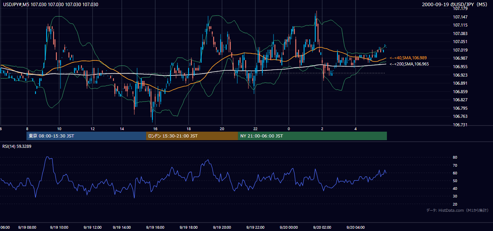The height and width of the screenshot is (231, 493).
Task: Click hour label 12 under price chart
Action: 93,129
